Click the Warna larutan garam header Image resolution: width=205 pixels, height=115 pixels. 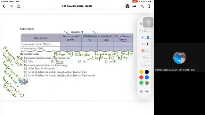(x=123, y=38)
